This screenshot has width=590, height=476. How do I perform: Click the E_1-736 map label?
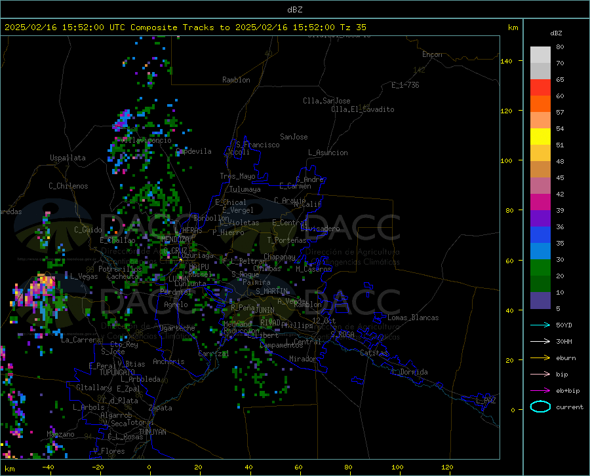pos(405,85)
